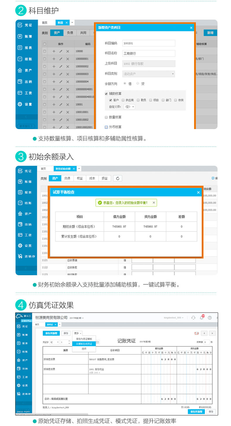
Task: Switch to the 权益 category tab
Action: tap(80, 178)
